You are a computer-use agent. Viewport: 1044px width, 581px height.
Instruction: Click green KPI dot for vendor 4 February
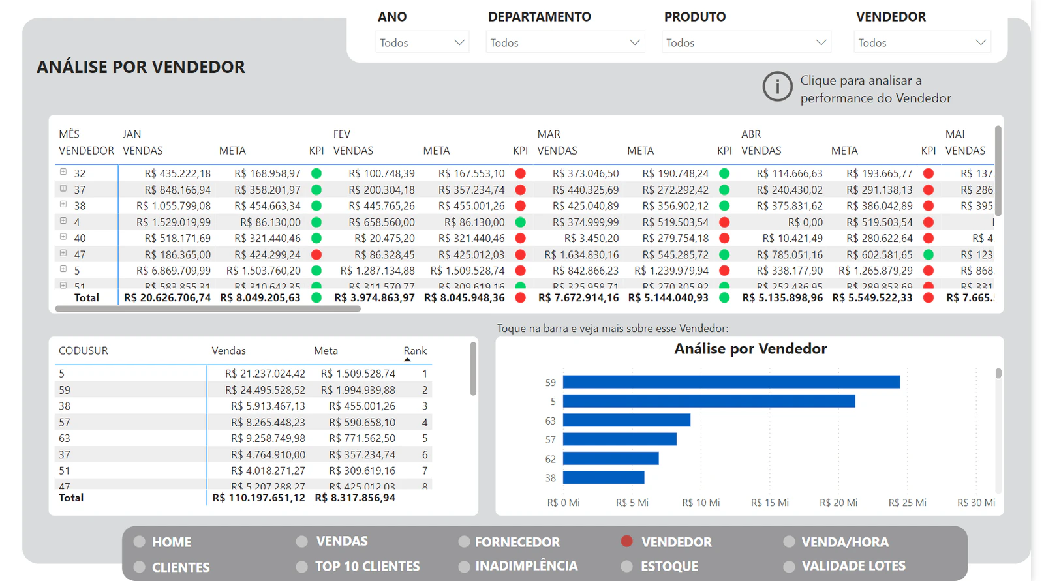click(x=521, y=222)
